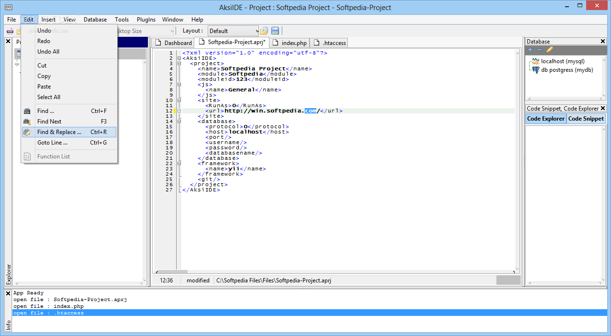Image resolution: width=611 pixels, height=336 pixels.
Task: Click the Find binoculars icon in Edit menu
Action: [x=27, y=111]
